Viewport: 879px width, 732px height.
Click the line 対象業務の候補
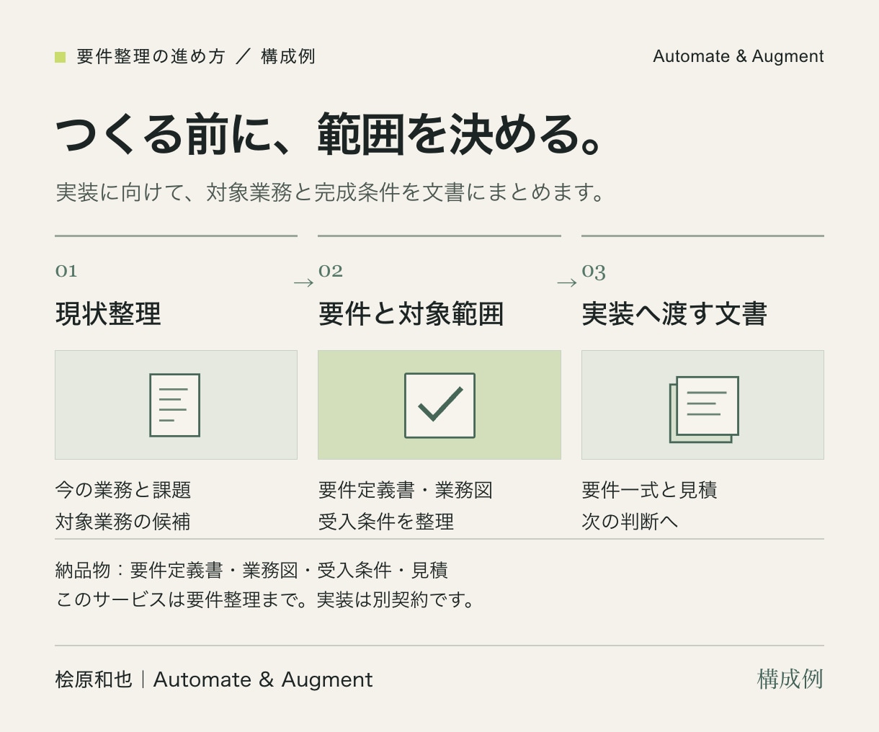click(x=123, y=522)
